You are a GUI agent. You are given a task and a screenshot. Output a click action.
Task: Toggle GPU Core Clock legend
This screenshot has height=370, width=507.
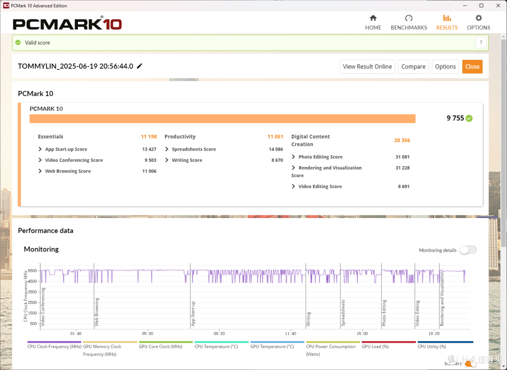pyautogui.click(x=166, y=345)
